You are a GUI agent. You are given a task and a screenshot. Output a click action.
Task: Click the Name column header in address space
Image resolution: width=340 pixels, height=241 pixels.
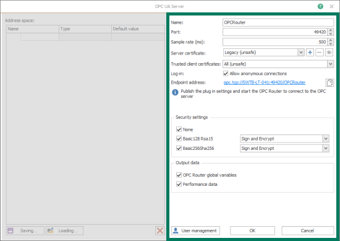tap(33, 29)
